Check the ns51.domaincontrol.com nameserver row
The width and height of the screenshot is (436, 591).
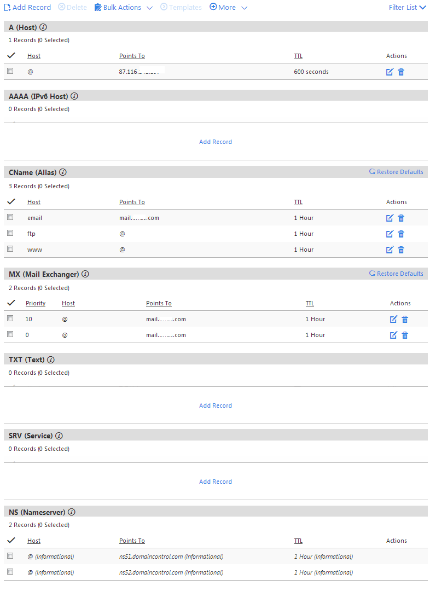10,556
